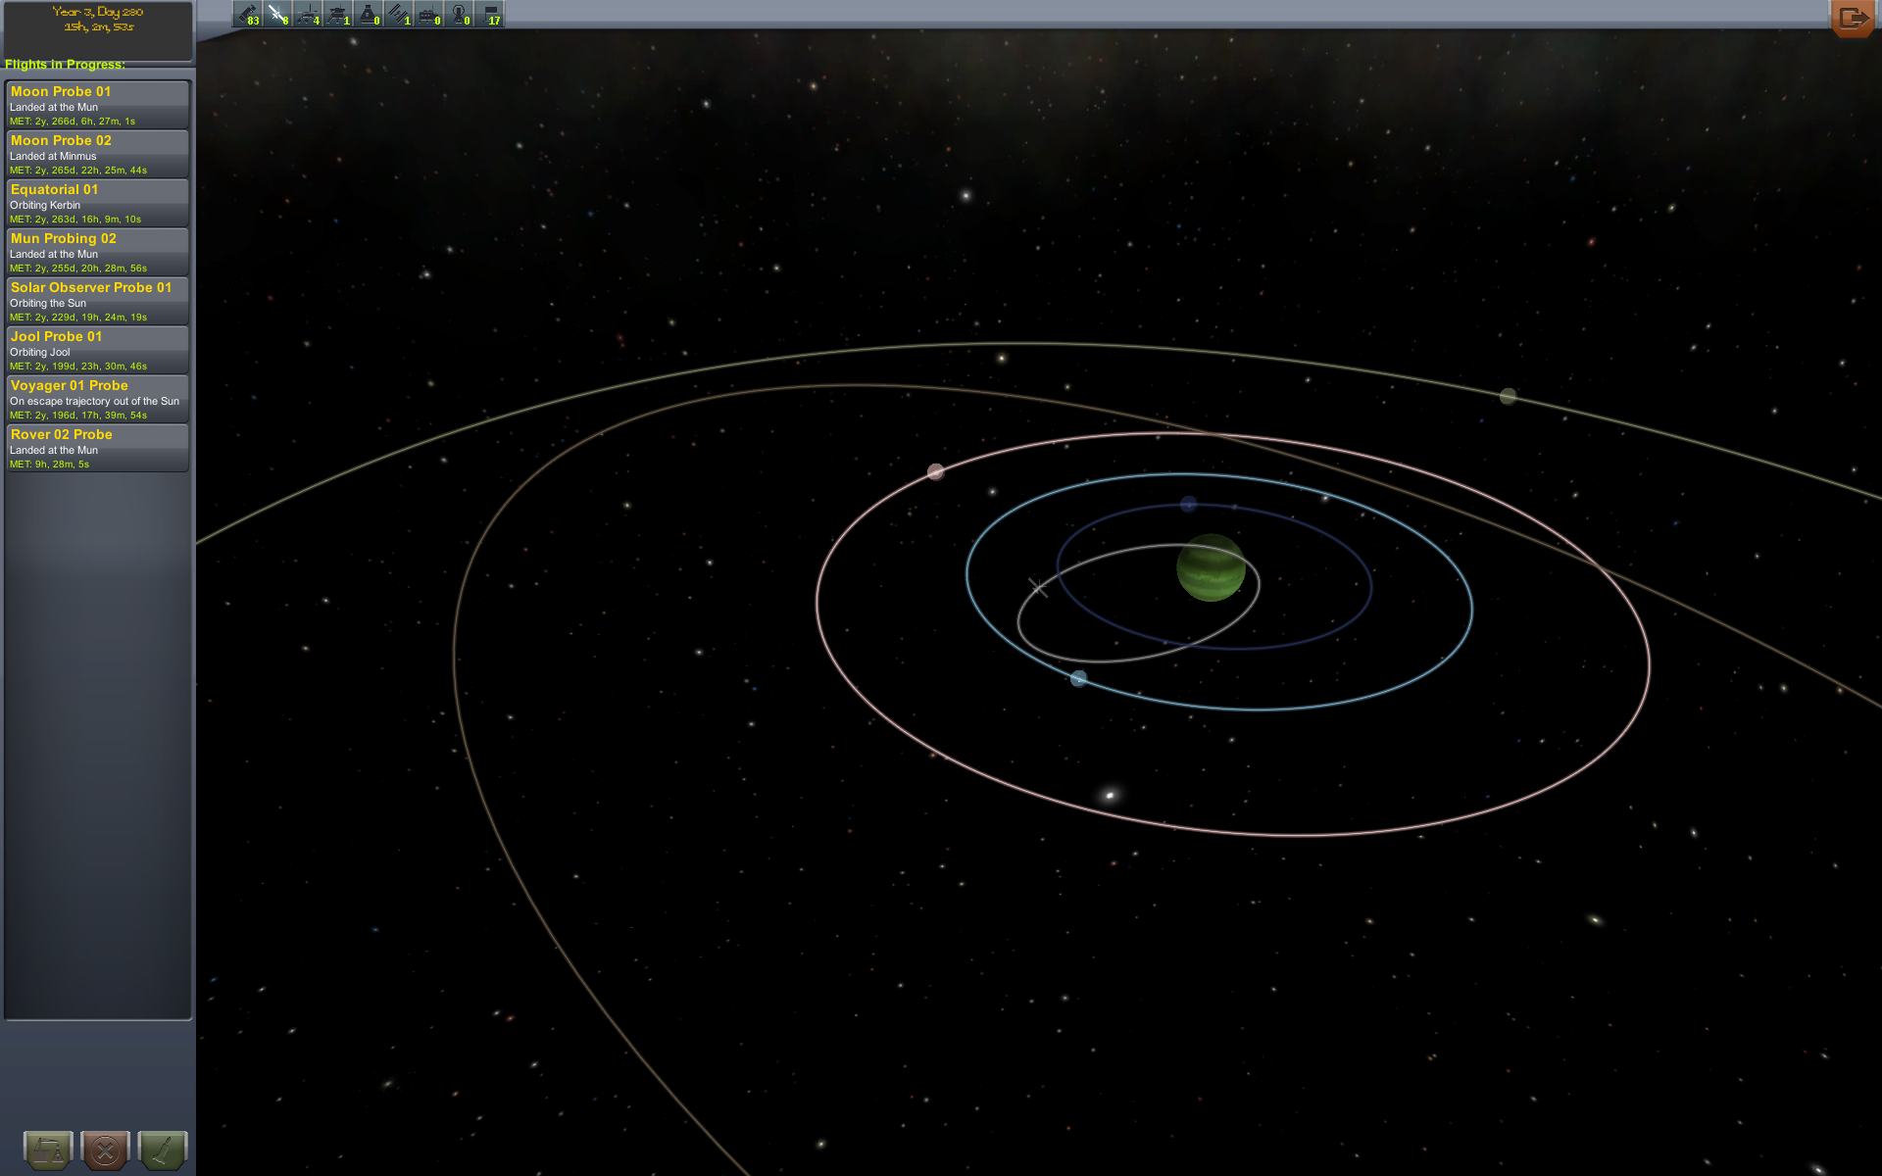Toggle the bases filter icon

[429, 15]
